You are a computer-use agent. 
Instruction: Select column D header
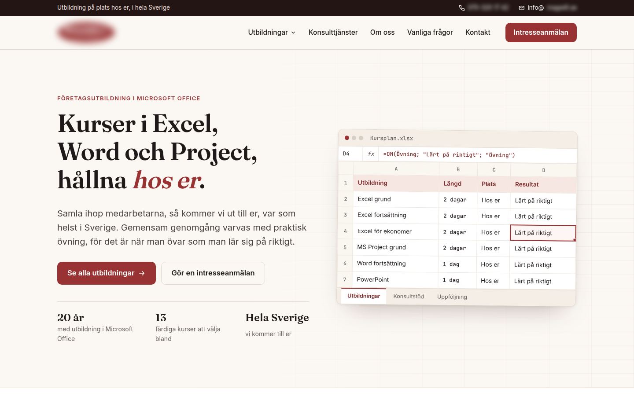tap(544, 170)
